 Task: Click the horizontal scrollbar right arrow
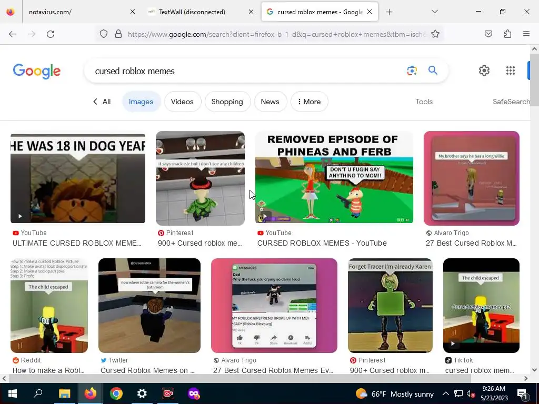tap(526, 379)
